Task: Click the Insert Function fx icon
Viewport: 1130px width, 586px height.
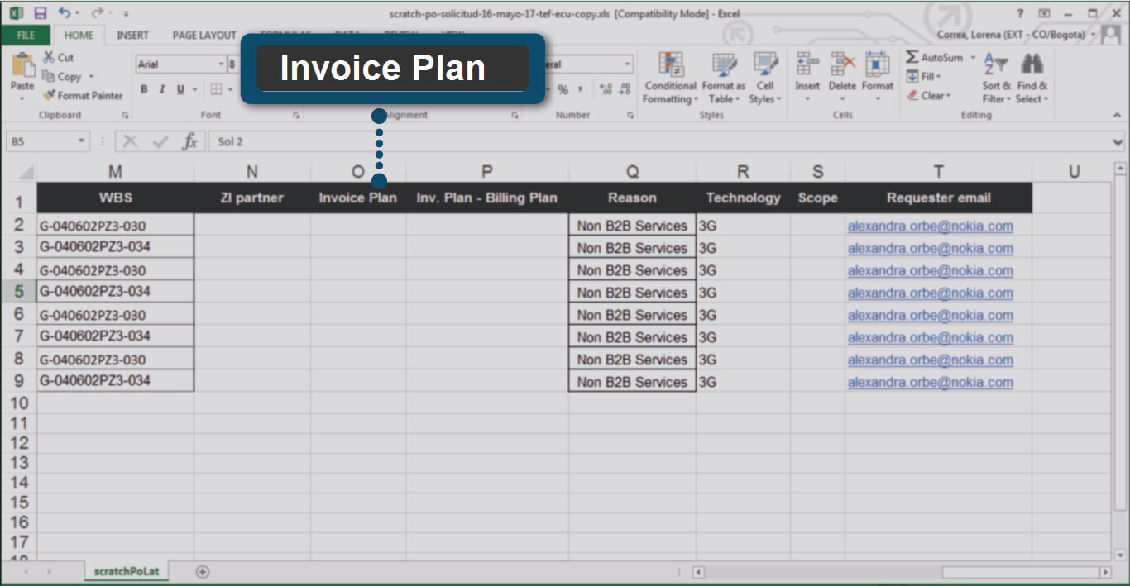Action: [x=189, y=141]
